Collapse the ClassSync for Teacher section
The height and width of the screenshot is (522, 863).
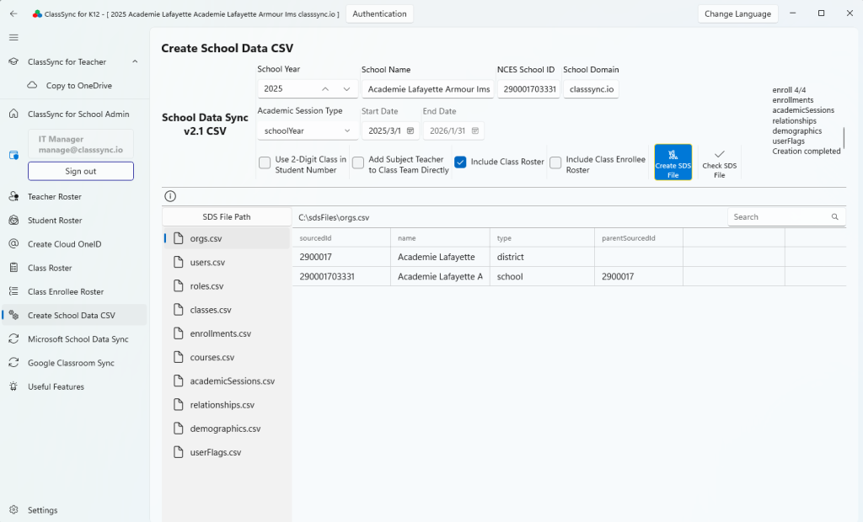(135, 61)
